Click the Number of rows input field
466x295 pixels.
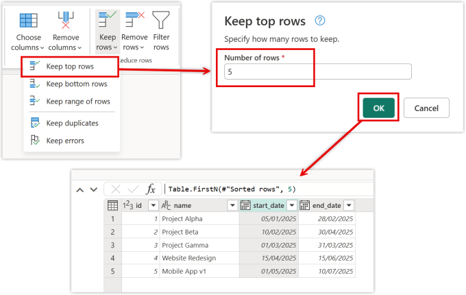click(318, 71)
